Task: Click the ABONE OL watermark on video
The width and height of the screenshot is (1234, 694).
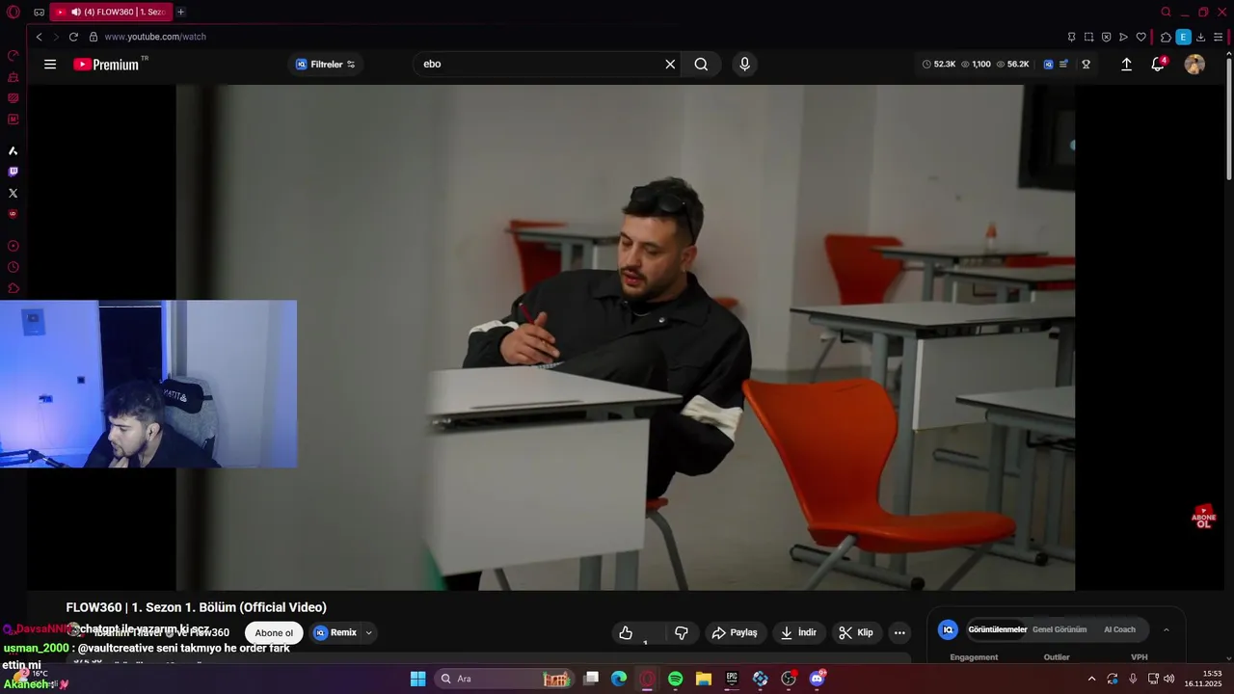Action: pyautogui.click(x=1203, y=517)
